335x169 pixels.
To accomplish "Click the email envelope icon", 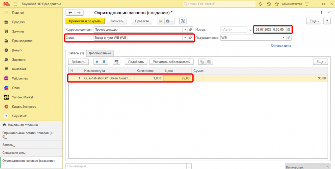I will (x=160, y=21).
